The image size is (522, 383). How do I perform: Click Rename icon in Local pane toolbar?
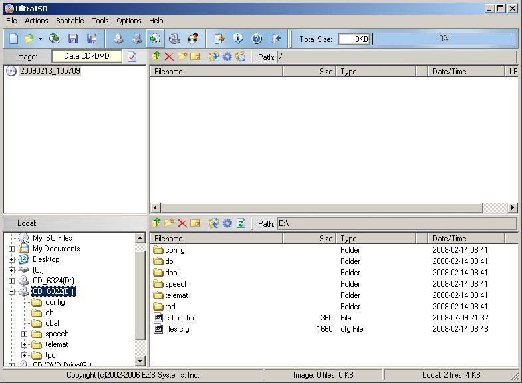click(196, 223)
